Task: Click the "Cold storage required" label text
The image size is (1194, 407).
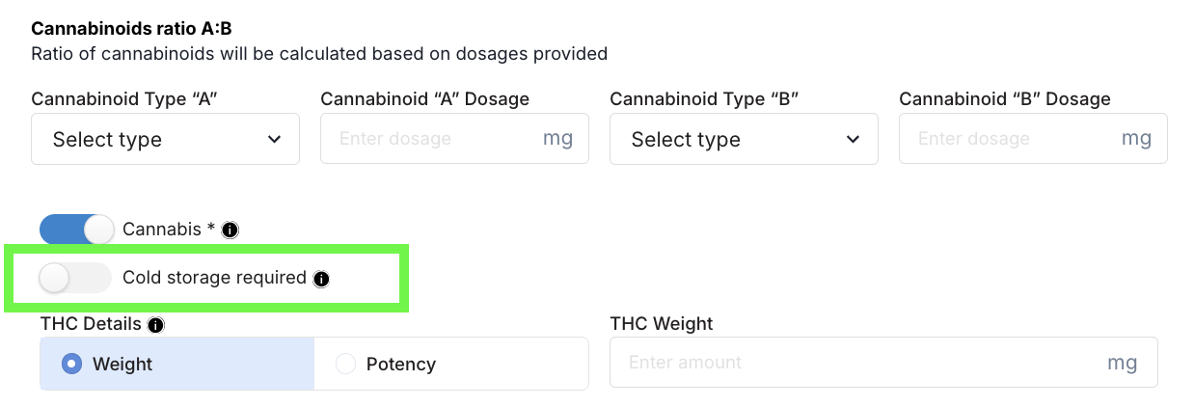Action: pyautogui.click(x=214, y=278)
